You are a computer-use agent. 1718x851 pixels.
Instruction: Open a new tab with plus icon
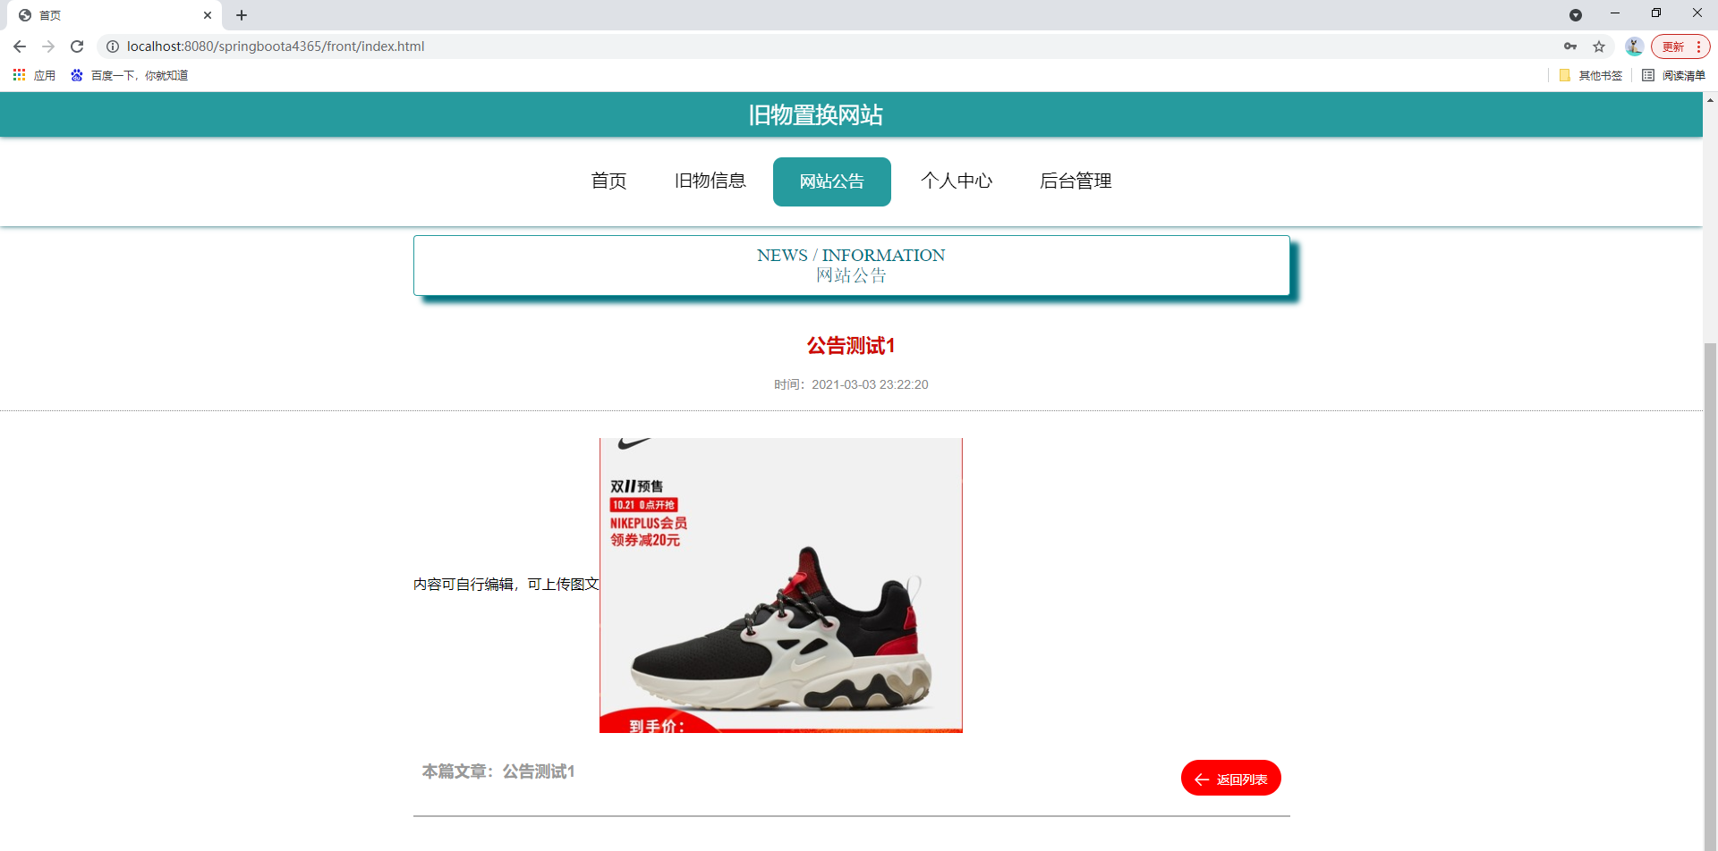pyautogui.click(x=242, y=15)
